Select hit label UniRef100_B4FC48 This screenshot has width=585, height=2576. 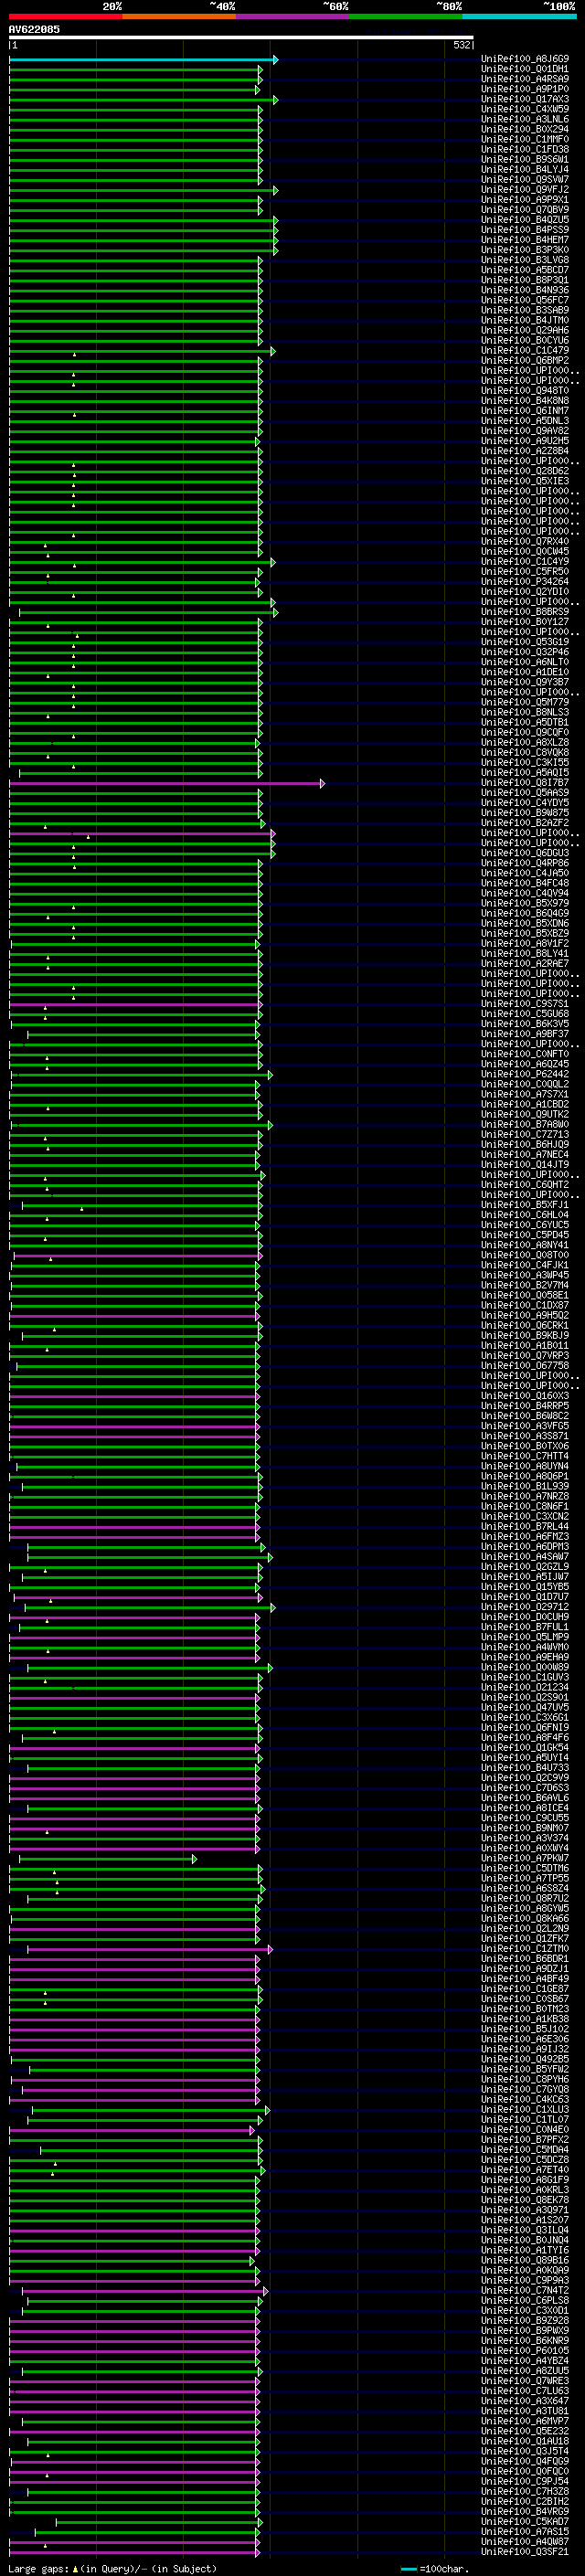525,883
